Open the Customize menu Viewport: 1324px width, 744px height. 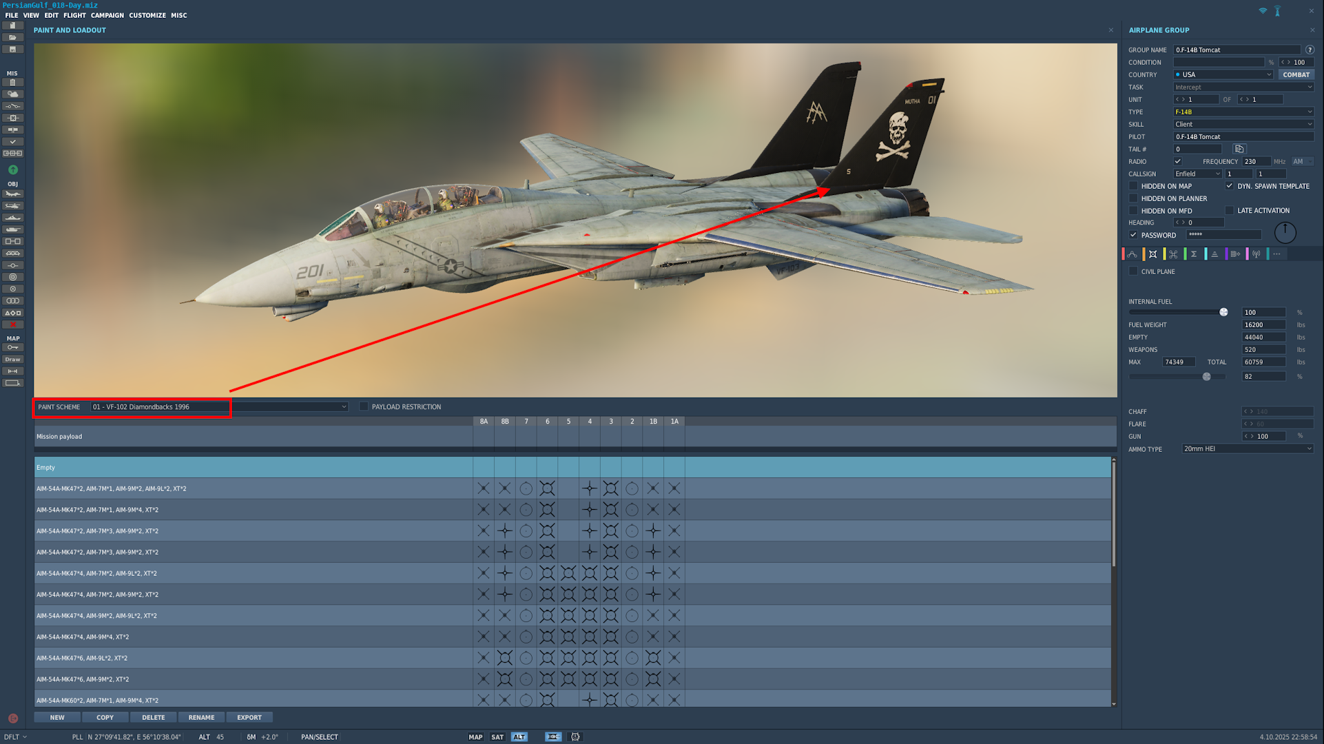point(147,15)
